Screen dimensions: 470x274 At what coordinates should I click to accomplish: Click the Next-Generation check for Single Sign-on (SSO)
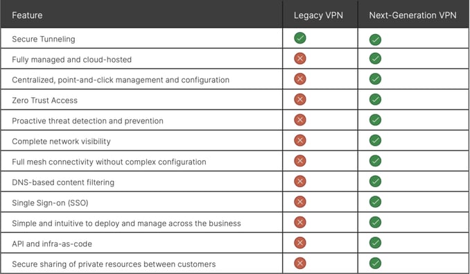tap(375, 202)
